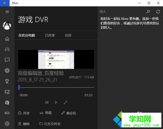163x129 pixels.
Task: Click the 17.3 MB size text
Action: 89,77
